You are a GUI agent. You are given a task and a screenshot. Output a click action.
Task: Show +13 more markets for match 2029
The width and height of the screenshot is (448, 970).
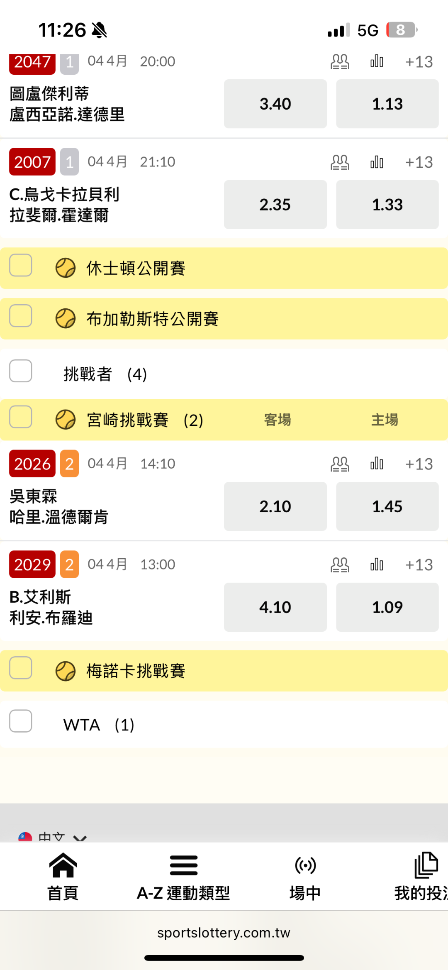[x=419, y=565]
